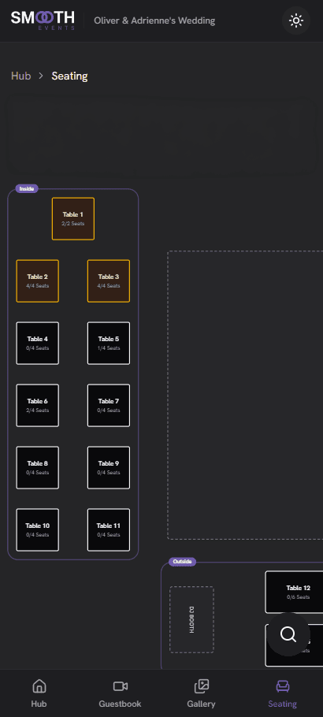Go back via the Hub breadcrumb link

click(21, 76)
